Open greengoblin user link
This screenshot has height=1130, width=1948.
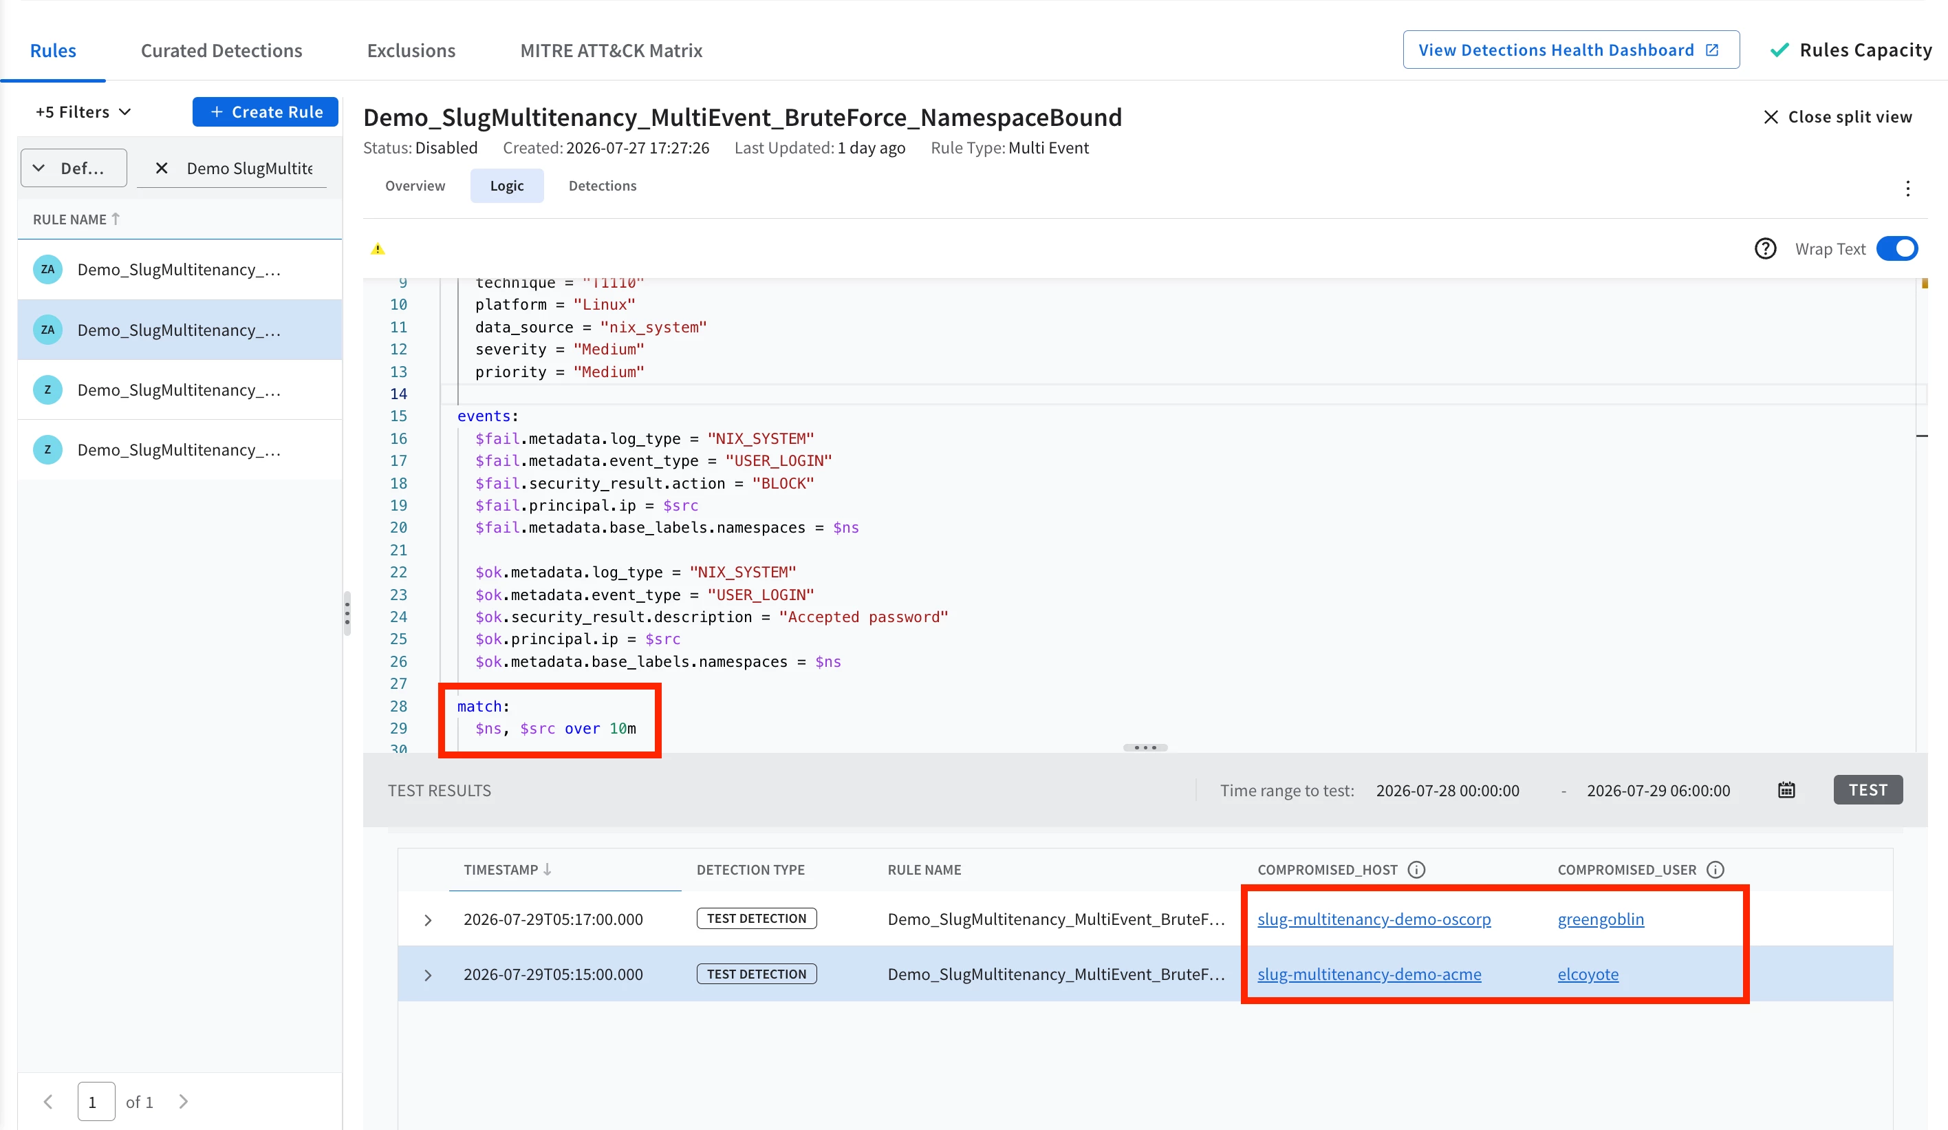[1600, 919]
